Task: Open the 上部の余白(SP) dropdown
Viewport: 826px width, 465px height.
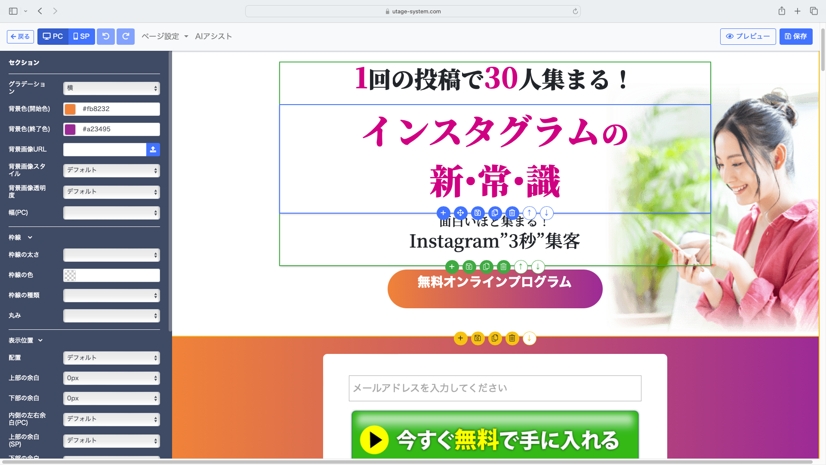Action: click(111, 441)
